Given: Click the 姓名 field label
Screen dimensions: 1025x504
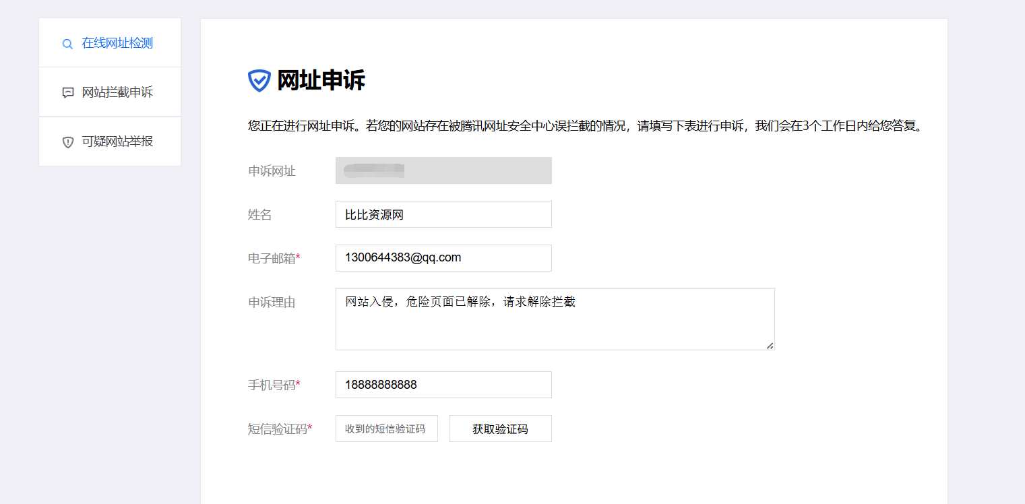Looking at the screenshot, I should pos(260,215).
